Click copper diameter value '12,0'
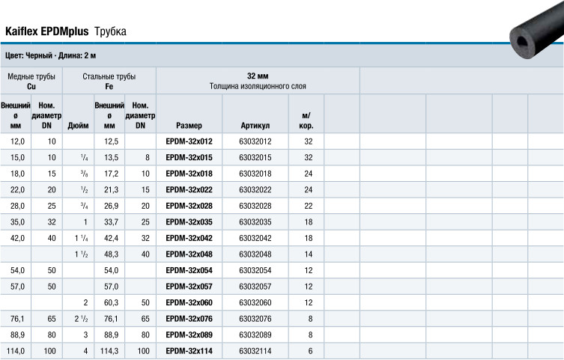The image size is (564, 360). tap(18, 141)
